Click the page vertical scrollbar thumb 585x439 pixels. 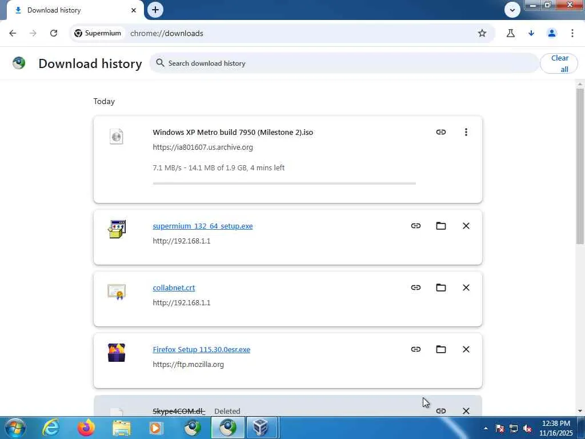[580, 166]
